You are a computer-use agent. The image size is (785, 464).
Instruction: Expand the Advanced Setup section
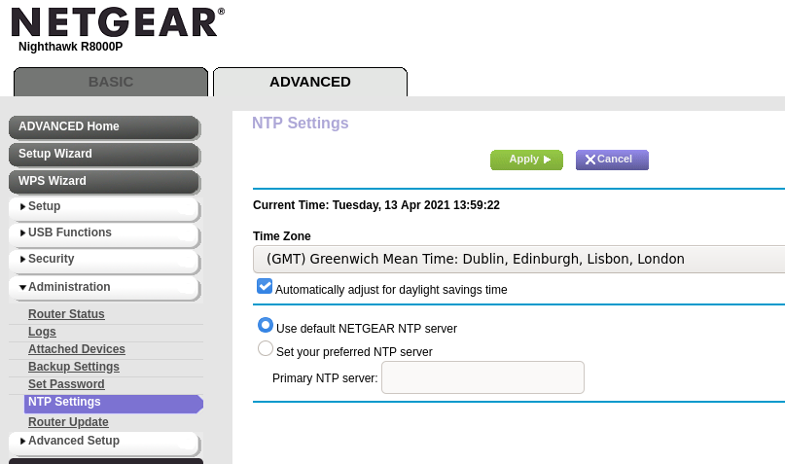pos(104,442)
